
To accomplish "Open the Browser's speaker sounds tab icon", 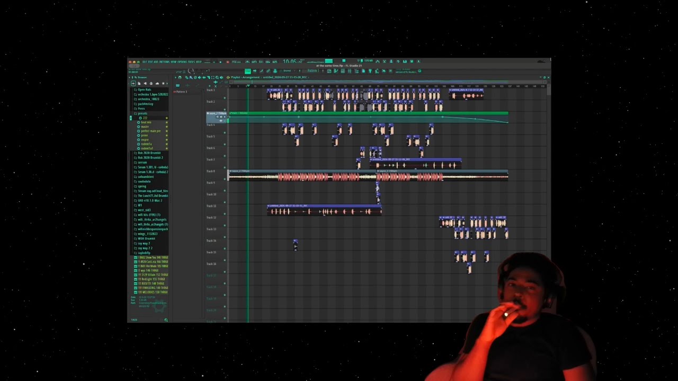I will tap(145, 83).
